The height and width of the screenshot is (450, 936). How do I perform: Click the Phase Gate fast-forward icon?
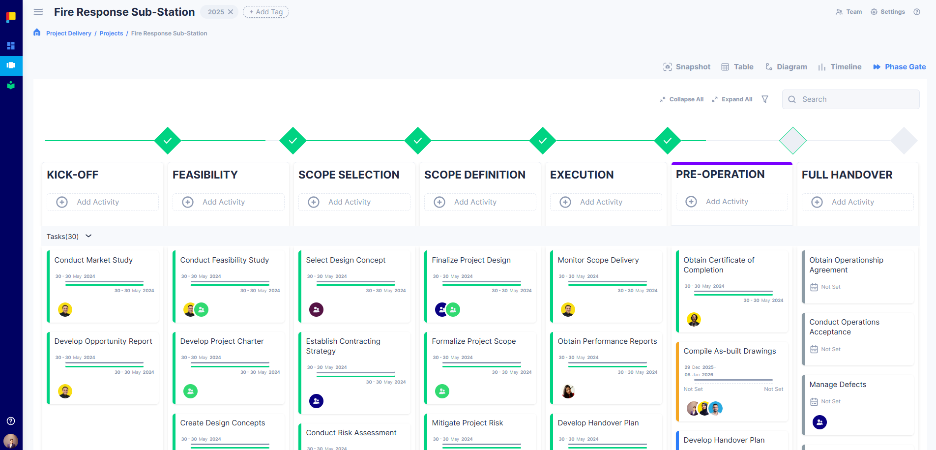tap(877, 66)
